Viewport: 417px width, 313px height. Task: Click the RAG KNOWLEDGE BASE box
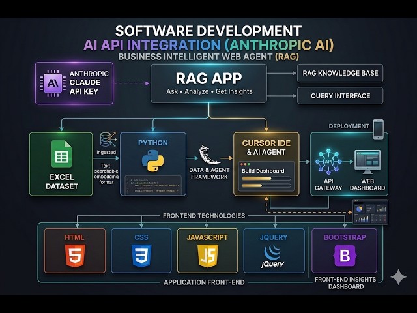[340, 73]
